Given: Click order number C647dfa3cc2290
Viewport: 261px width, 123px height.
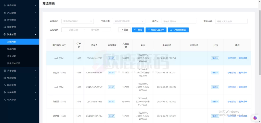Looking at the screenshot, I should [x=94, y=58].
